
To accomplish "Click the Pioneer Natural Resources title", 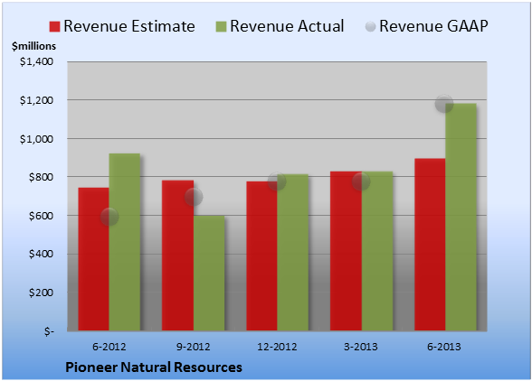I will [x=154, y=367].
